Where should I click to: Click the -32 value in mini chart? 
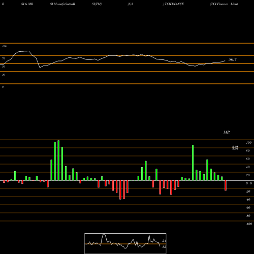coord(164,247)
